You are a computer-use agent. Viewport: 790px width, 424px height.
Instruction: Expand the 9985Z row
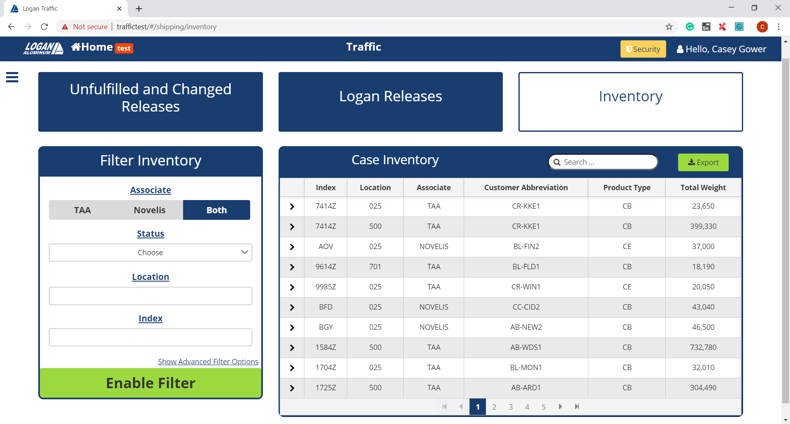coord(292,287)
